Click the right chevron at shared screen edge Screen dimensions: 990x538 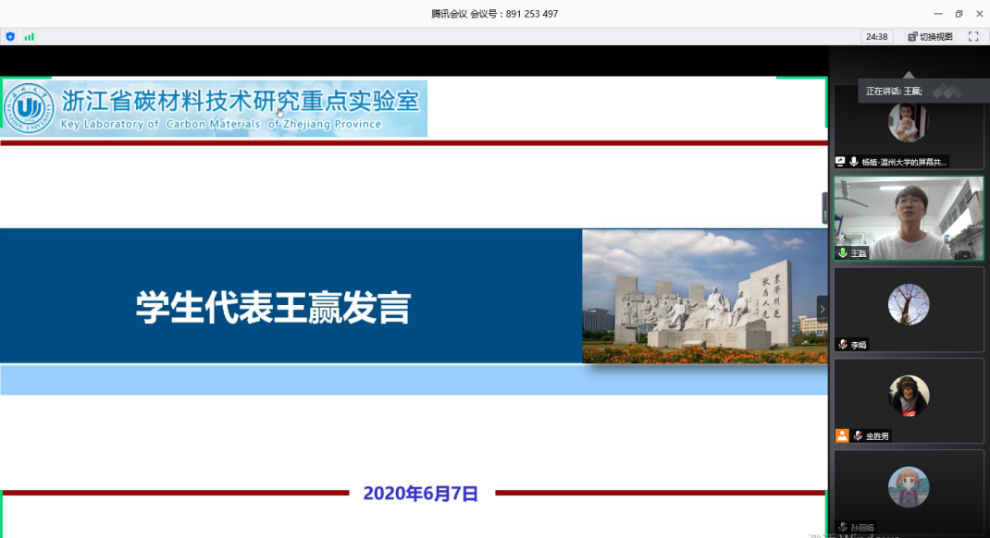(x=822, y=310)
